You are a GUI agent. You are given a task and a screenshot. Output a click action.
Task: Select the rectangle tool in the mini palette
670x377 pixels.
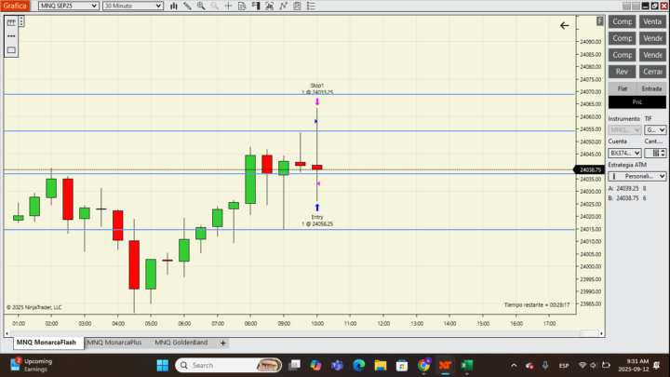(x=11, y=50)
